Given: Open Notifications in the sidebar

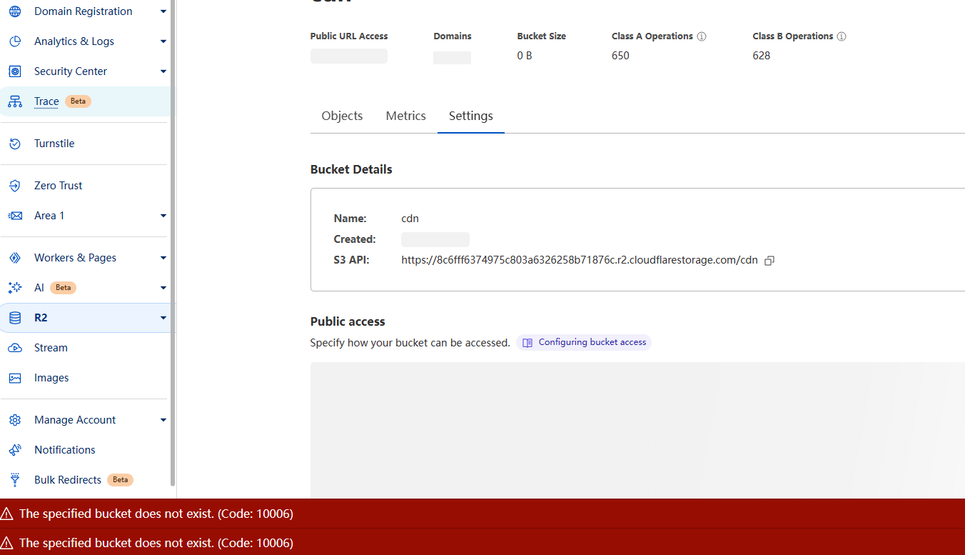Looking at the screenshot, I should tap(65, 450).
